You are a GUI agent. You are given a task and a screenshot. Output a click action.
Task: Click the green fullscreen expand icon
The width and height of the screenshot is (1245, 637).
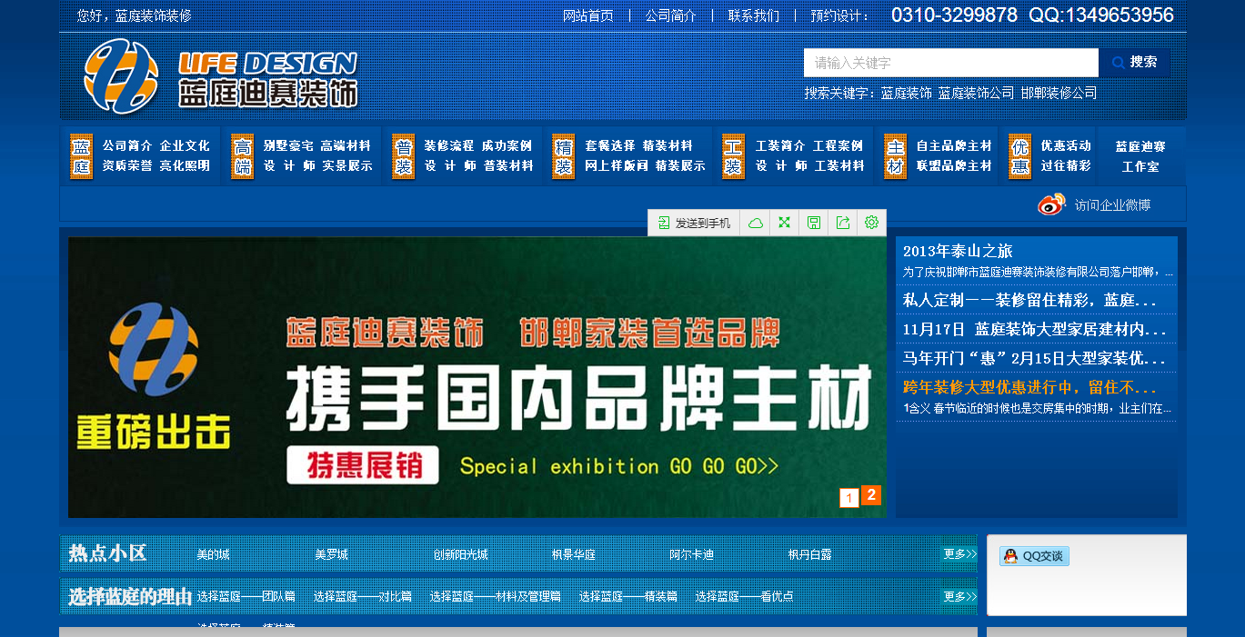(784, 223)
